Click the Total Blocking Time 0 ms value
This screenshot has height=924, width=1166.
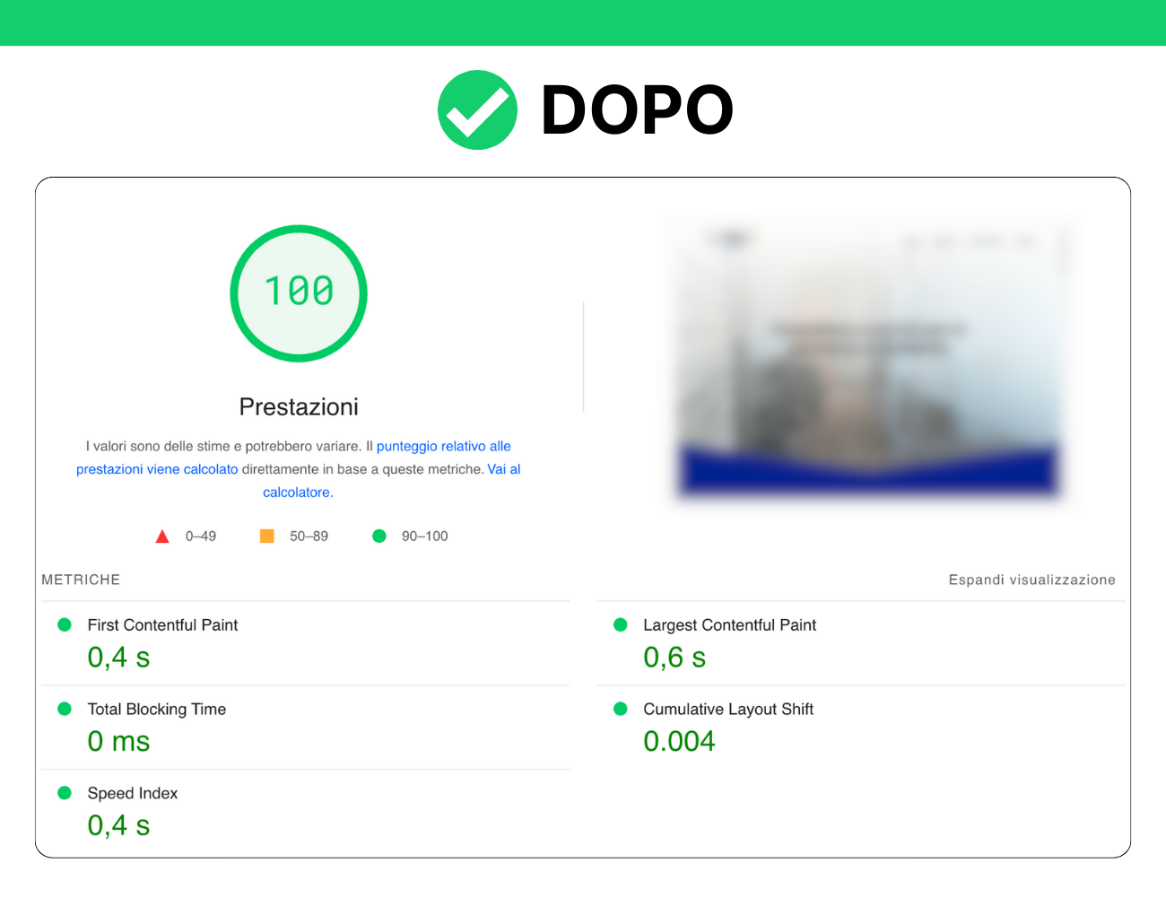(x=118, y=742)
